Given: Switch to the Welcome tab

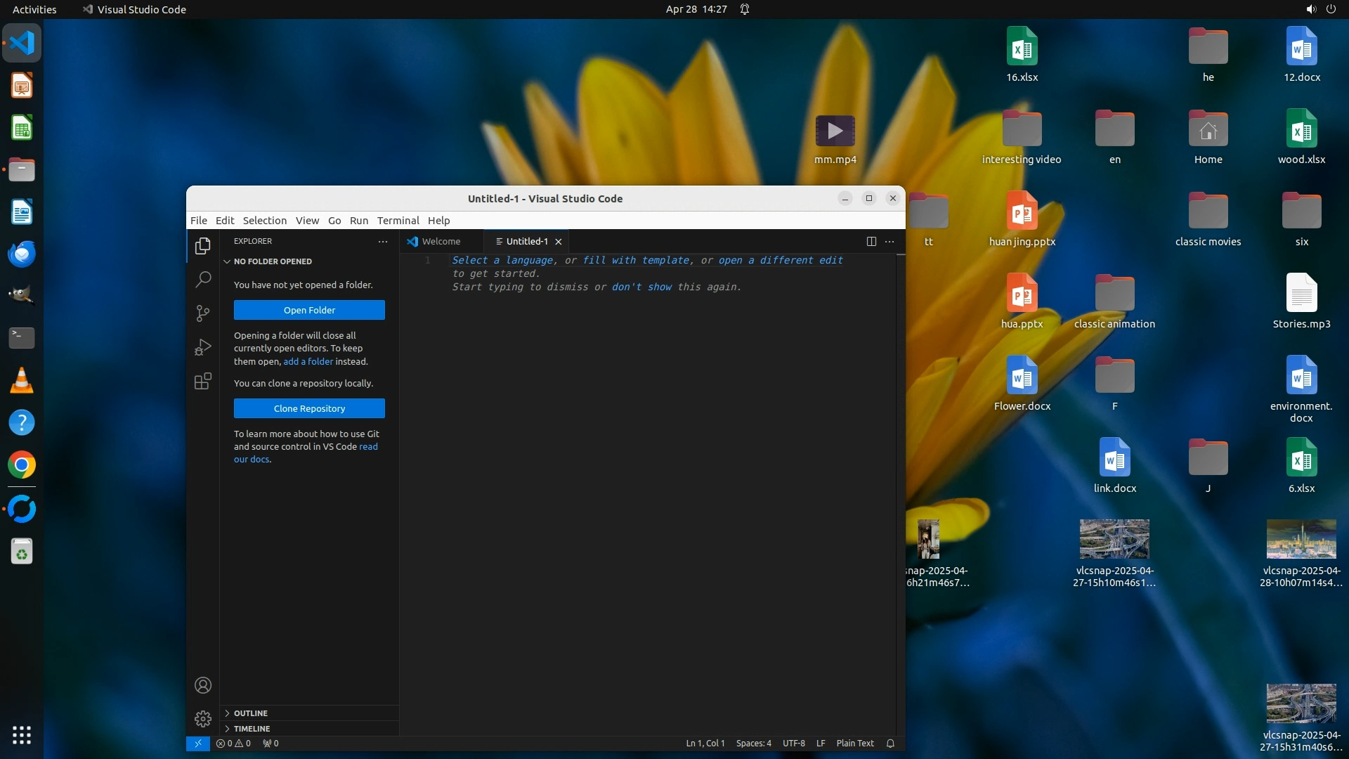Looking at the screenshot, I should [x=441, y=241].
